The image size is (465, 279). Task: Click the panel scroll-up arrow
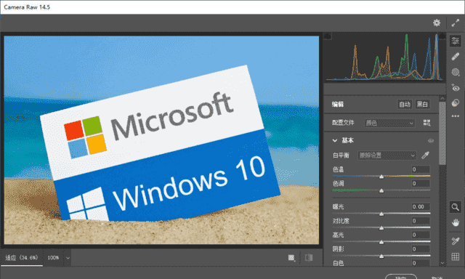[x=442, y=98]
